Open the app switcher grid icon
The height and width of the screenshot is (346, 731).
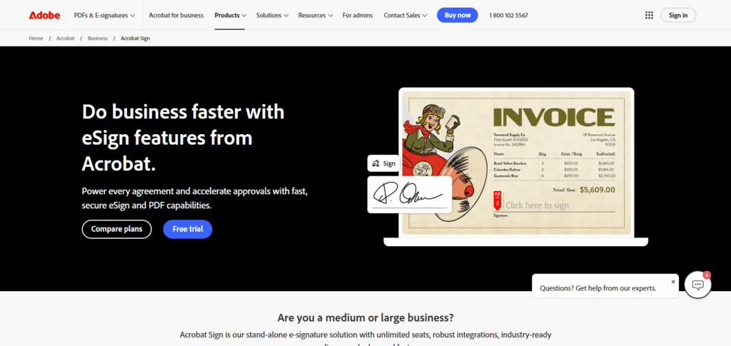[649, 16]
